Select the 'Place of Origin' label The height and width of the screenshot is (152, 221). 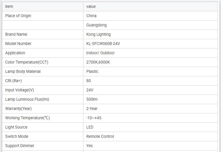click(x=18, y=16)
